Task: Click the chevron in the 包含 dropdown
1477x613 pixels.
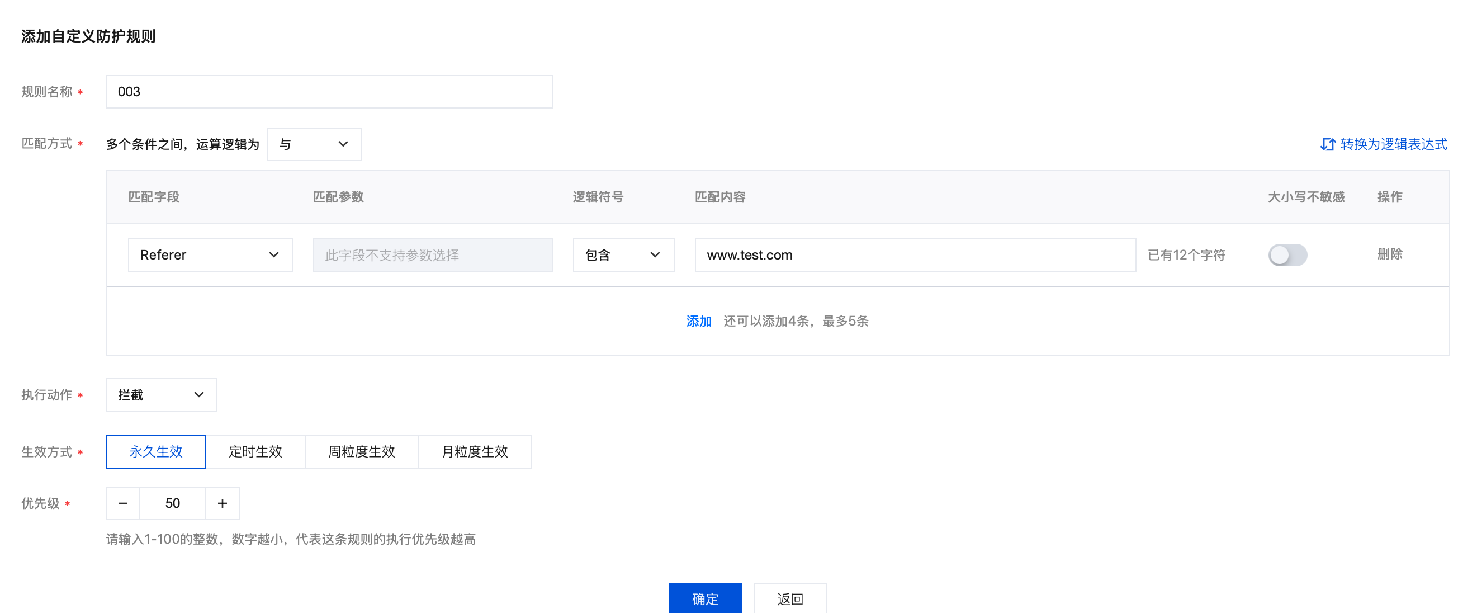Action: pos(655,254)
